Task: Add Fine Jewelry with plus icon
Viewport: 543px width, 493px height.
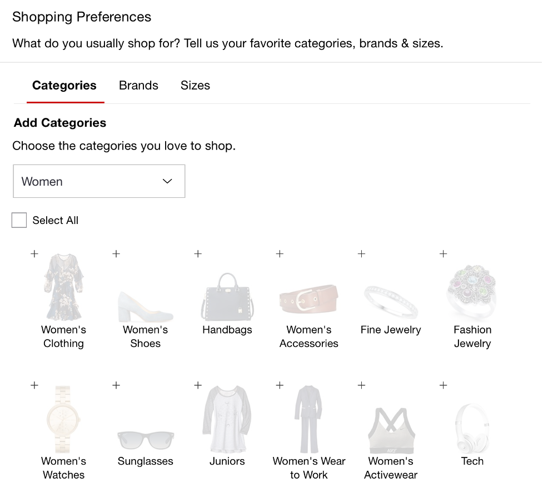Action: (x=361, y=253)
